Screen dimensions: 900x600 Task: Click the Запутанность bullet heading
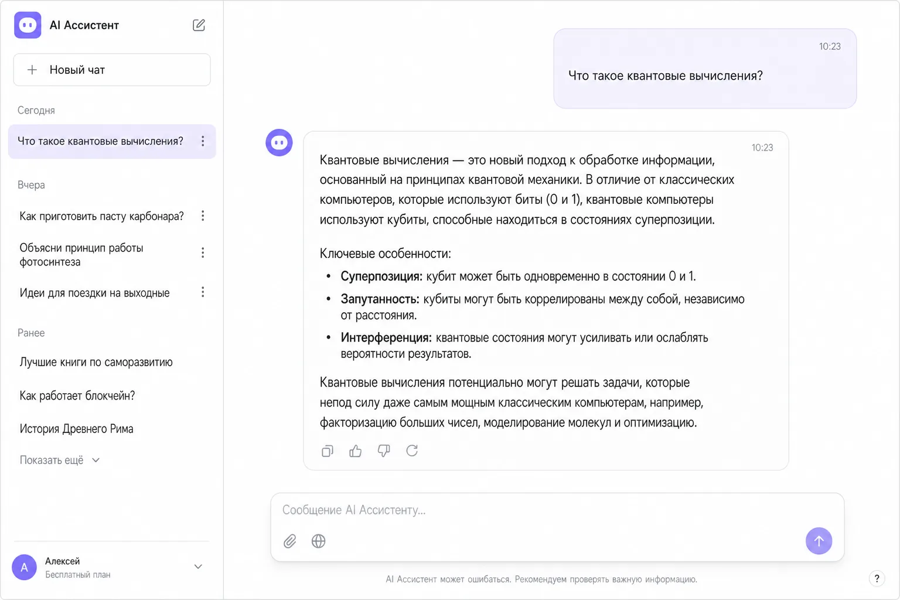coord(380,299)
